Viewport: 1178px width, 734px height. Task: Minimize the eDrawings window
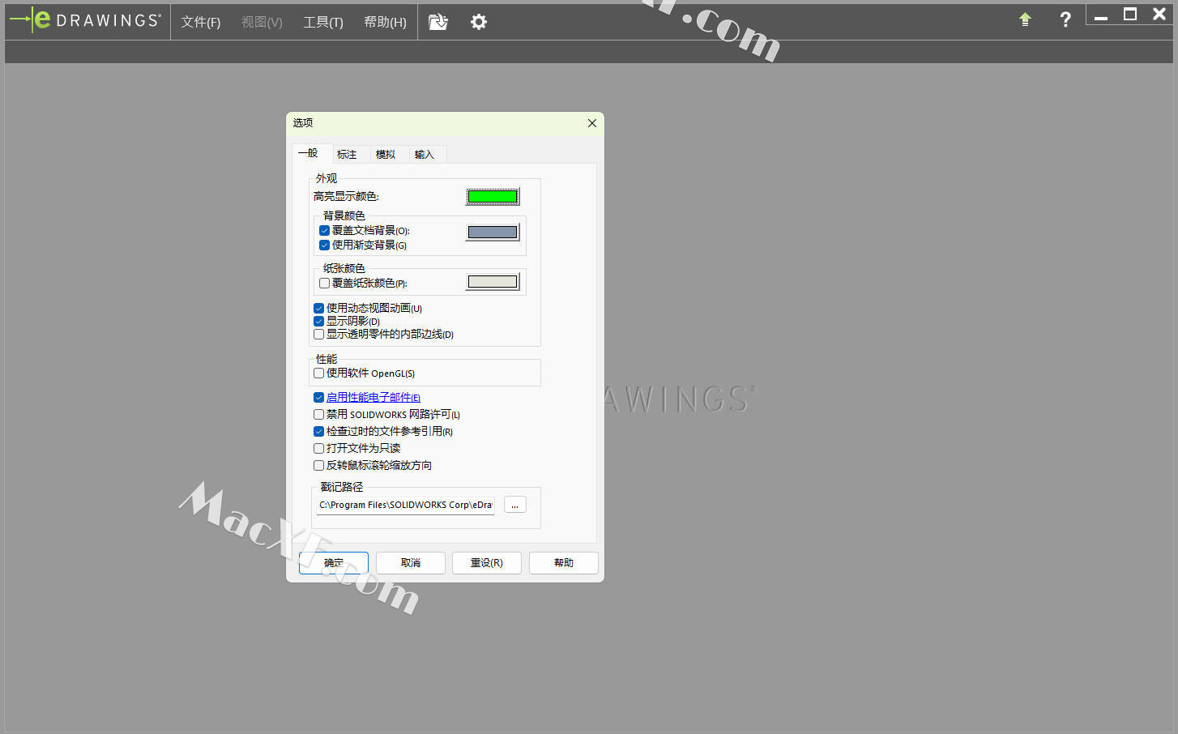(1101, 16)
